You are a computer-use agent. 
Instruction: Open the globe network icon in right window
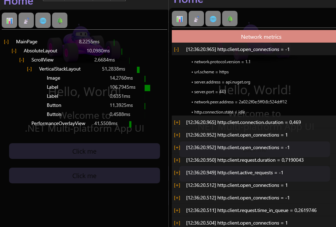pos(213,19)
